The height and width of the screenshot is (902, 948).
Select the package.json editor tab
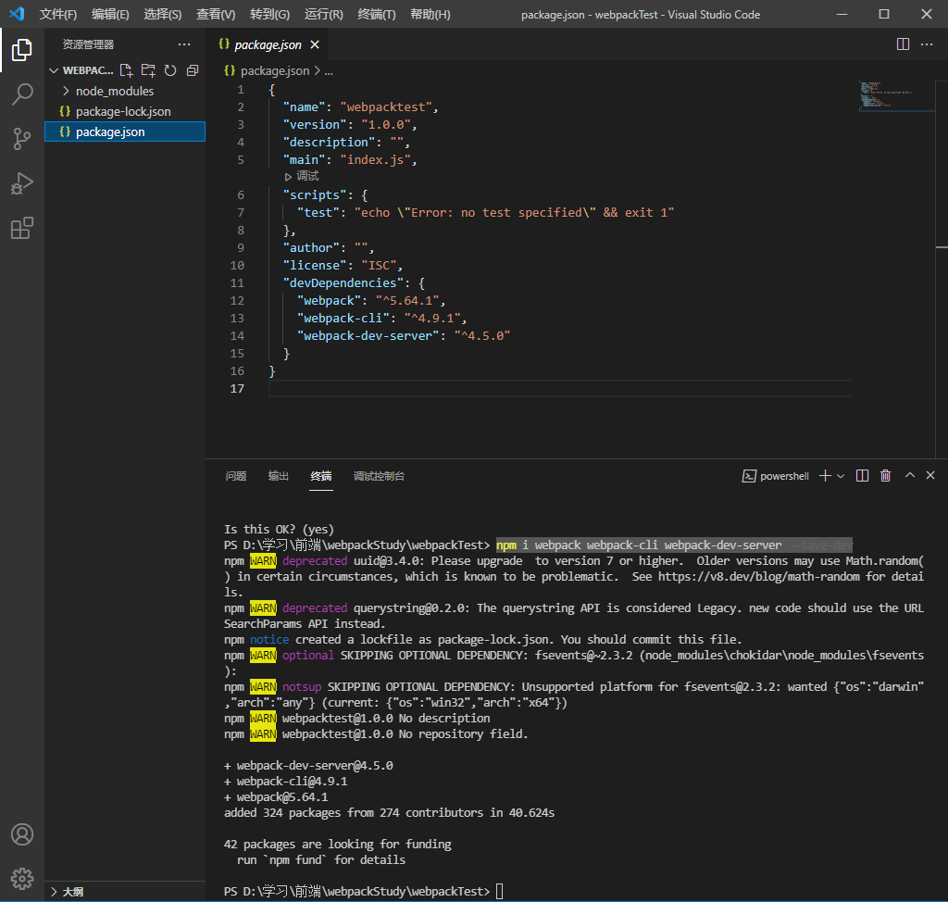pos(268,44)
